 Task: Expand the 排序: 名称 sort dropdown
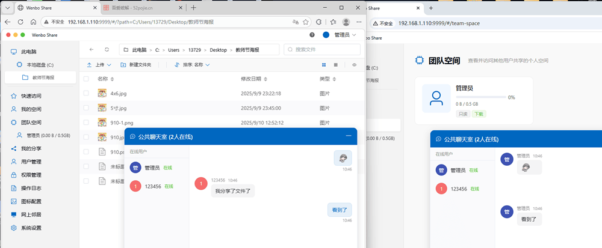tap(192, 65)
